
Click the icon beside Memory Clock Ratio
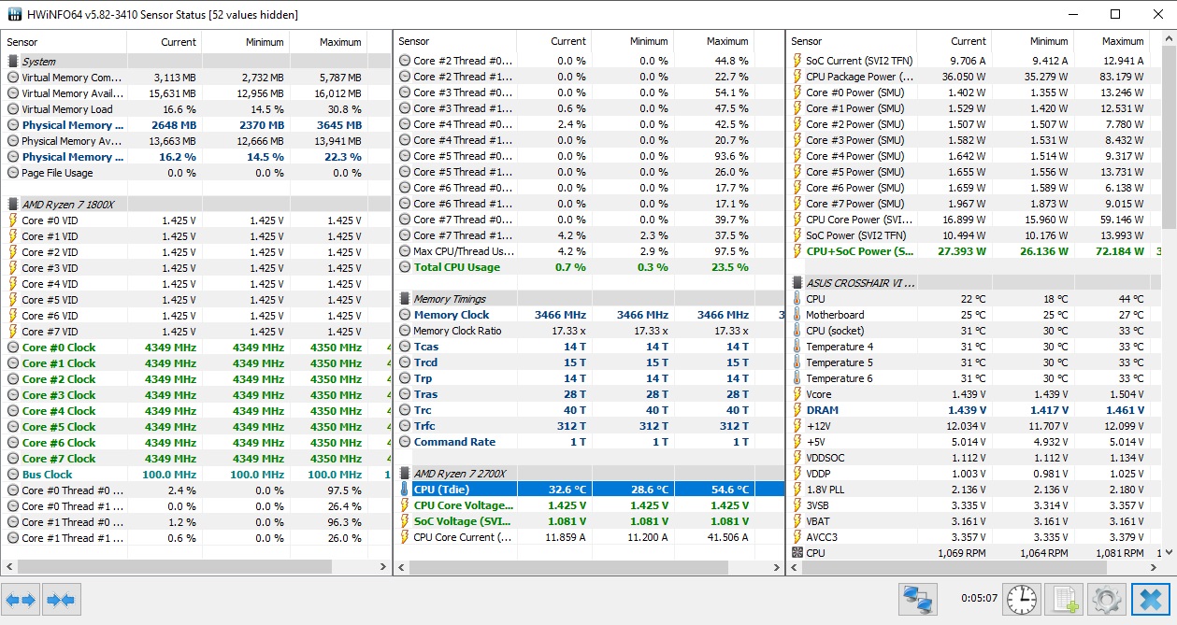point(405,331)
